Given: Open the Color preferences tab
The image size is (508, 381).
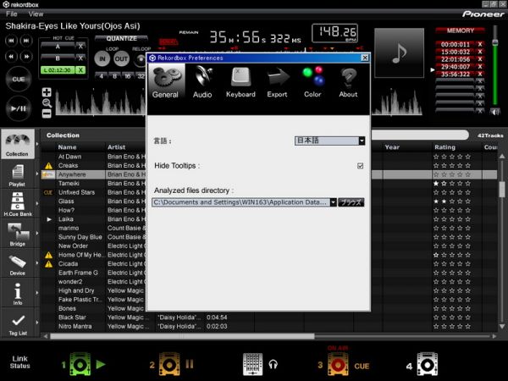Looking at the screenshot, I should coord(312,81).
